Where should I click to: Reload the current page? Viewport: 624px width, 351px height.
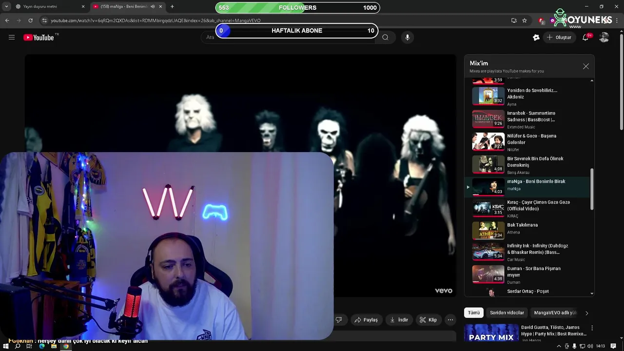coord(30,20)
